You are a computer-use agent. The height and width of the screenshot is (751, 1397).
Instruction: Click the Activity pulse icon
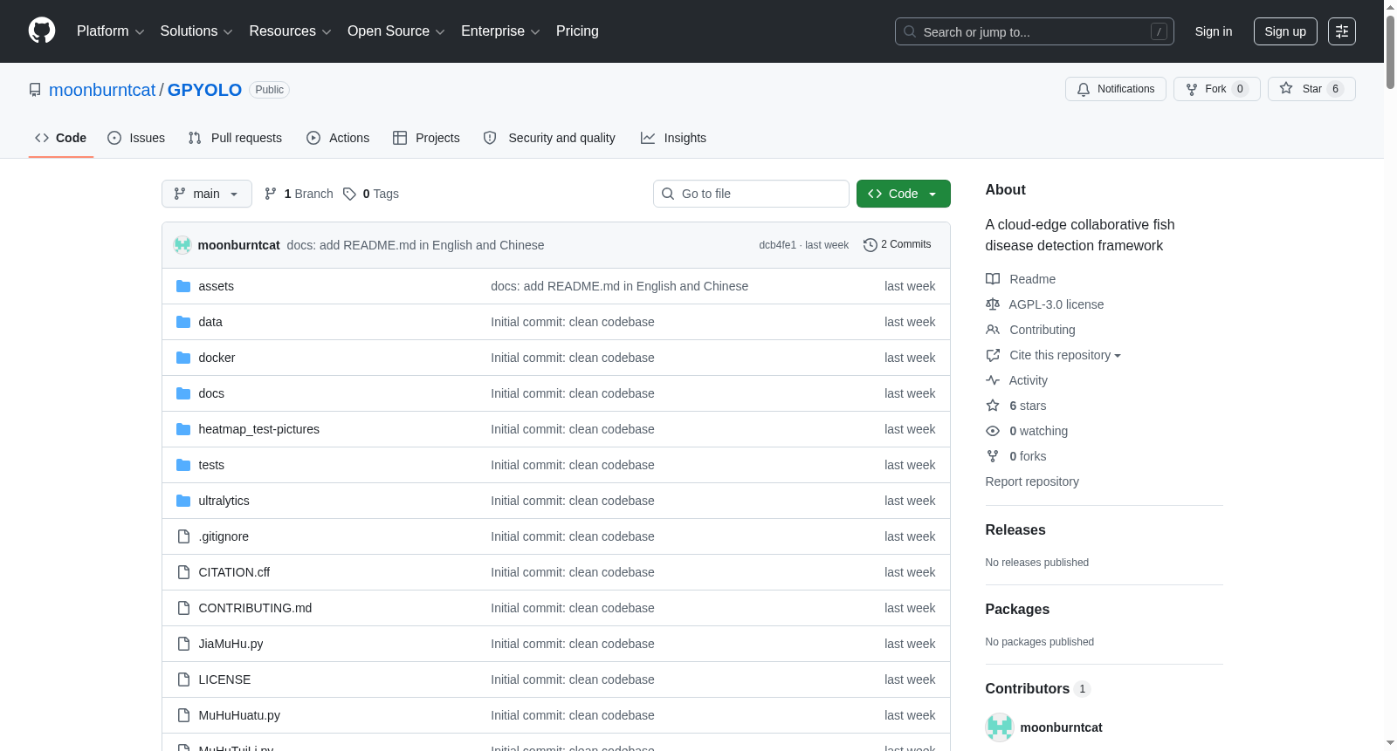pos(993,380)
